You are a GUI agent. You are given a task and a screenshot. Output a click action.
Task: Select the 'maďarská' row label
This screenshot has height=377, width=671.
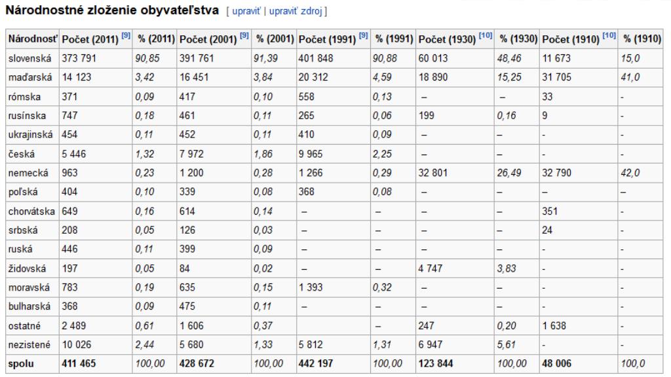pos(30,77)
